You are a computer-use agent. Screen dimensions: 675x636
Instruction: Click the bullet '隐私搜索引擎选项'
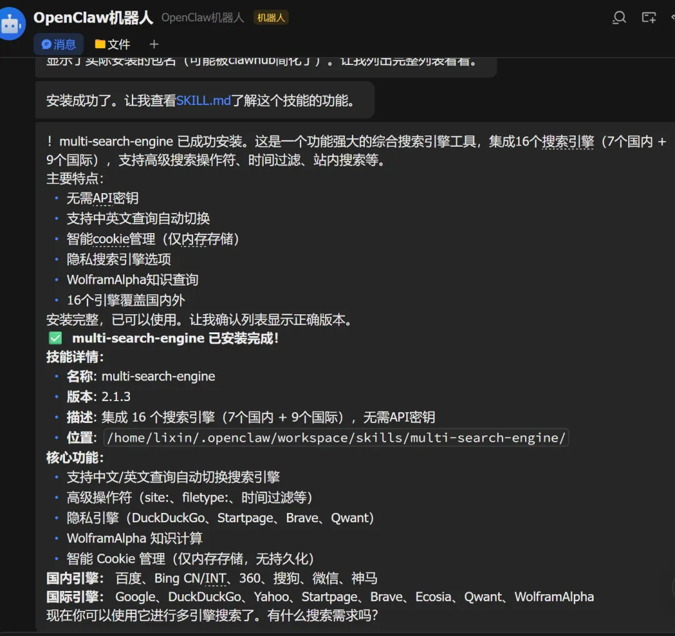click(119, 259)
